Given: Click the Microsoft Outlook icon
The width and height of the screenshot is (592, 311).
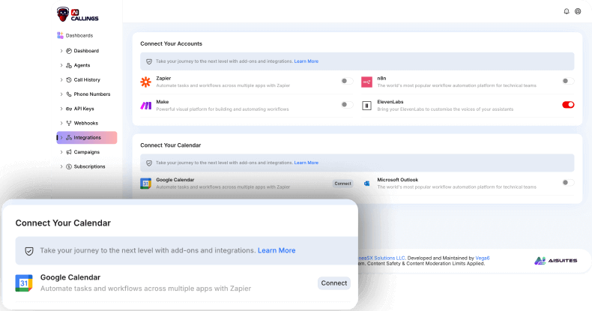Looking at the screenshot, I should (366, 184).
